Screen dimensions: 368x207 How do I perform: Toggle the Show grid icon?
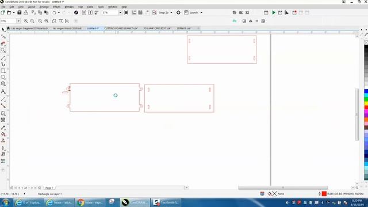(x=140, y=13)
